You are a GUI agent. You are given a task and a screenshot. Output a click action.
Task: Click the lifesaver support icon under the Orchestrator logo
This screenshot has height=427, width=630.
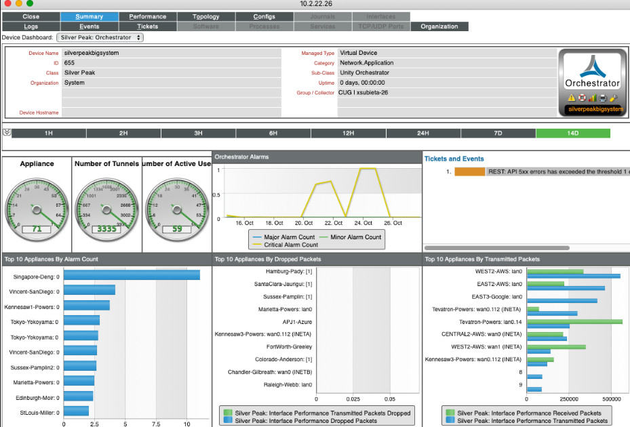point(583,98)
